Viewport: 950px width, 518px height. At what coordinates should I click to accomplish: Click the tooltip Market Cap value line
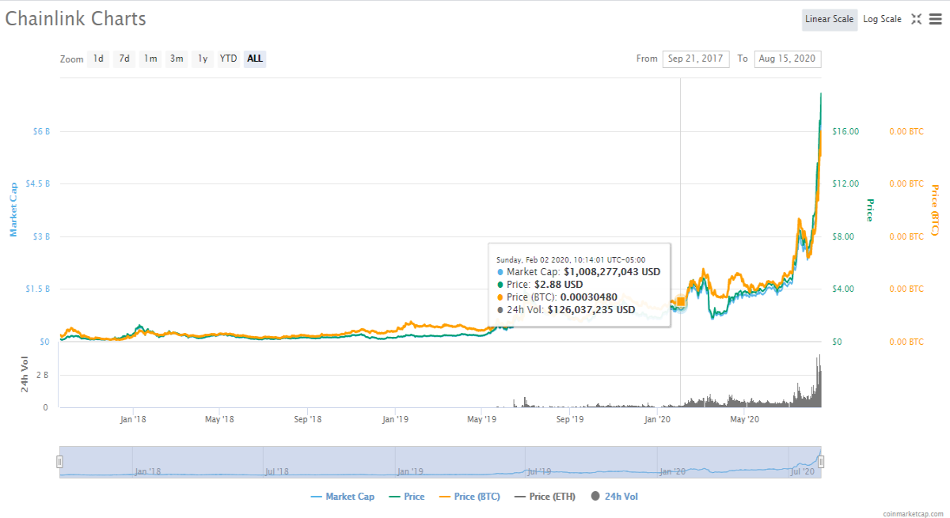point(578,272)
